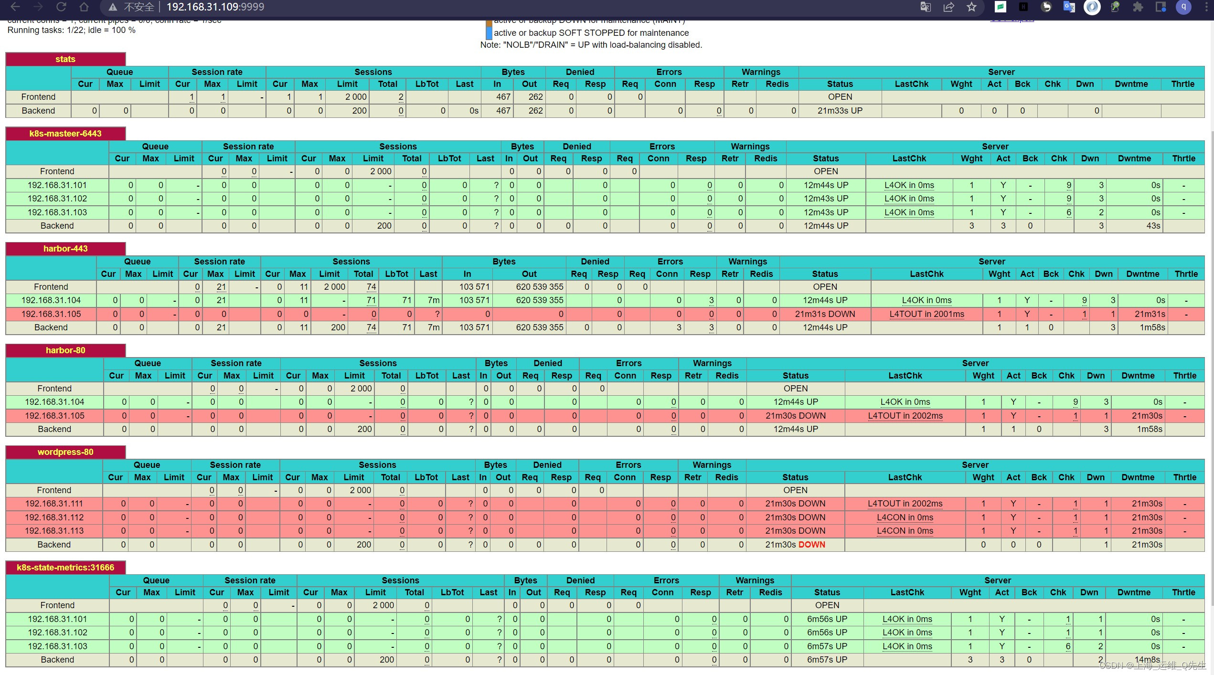
Task: Reload the HAProxy stats page
Action: [61, 7]
